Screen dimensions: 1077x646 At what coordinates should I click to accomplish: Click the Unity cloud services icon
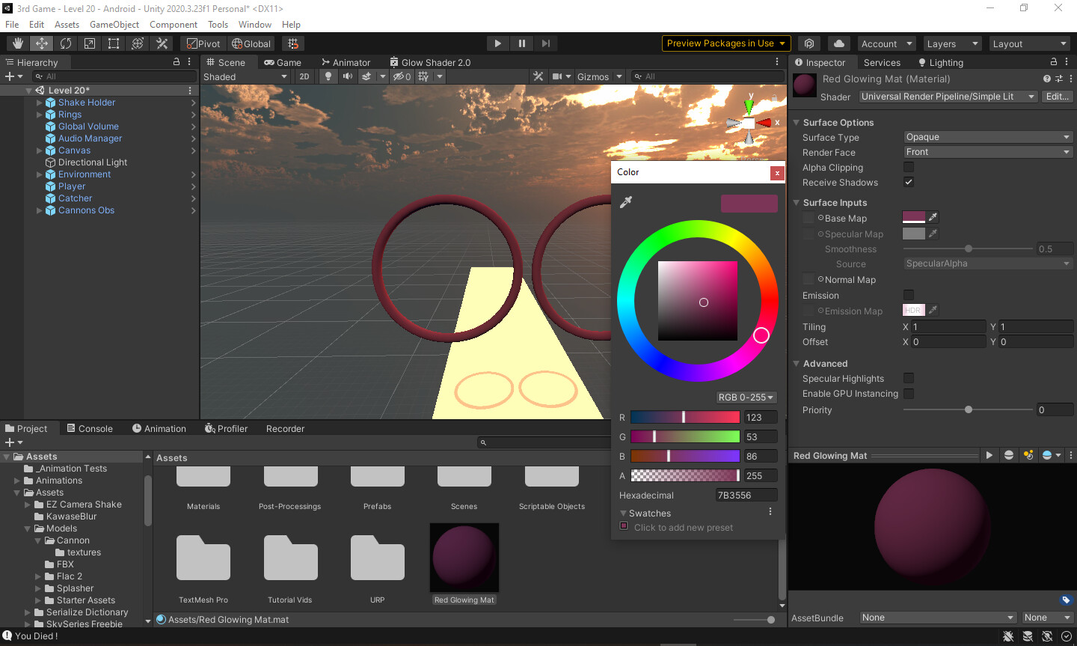coord(839,43)
